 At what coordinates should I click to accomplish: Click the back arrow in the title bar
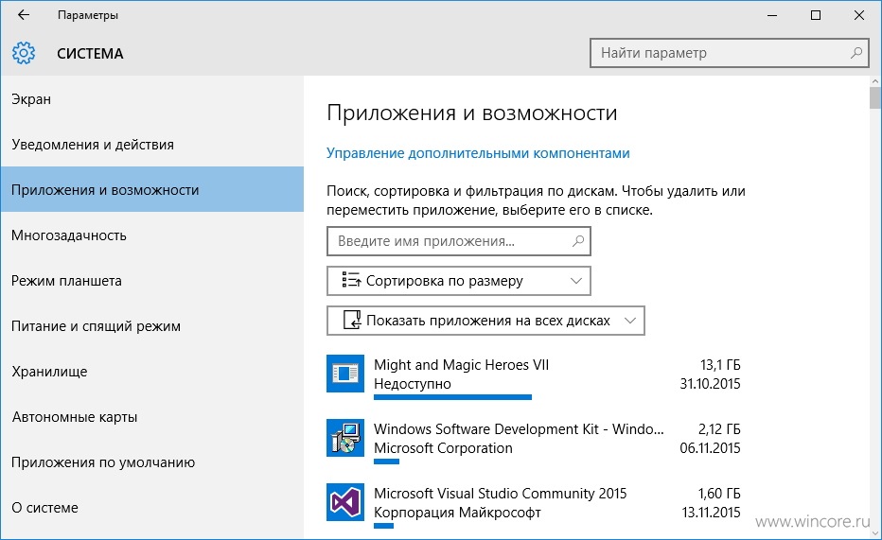click(x=24, y=15)
